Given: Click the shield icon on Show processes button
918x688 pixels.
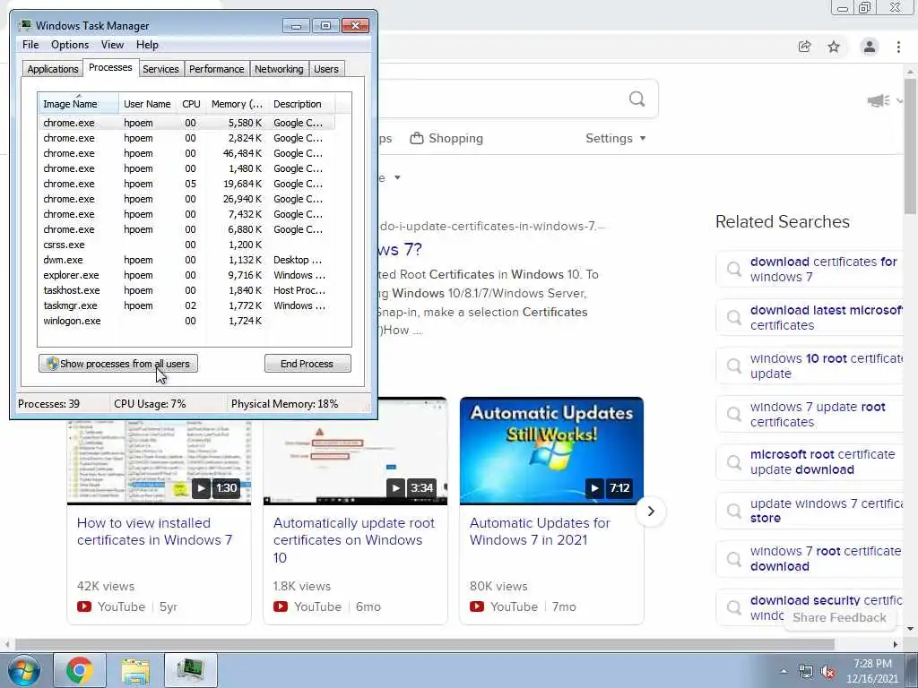Looking at the screenshot, I should 53,364.
